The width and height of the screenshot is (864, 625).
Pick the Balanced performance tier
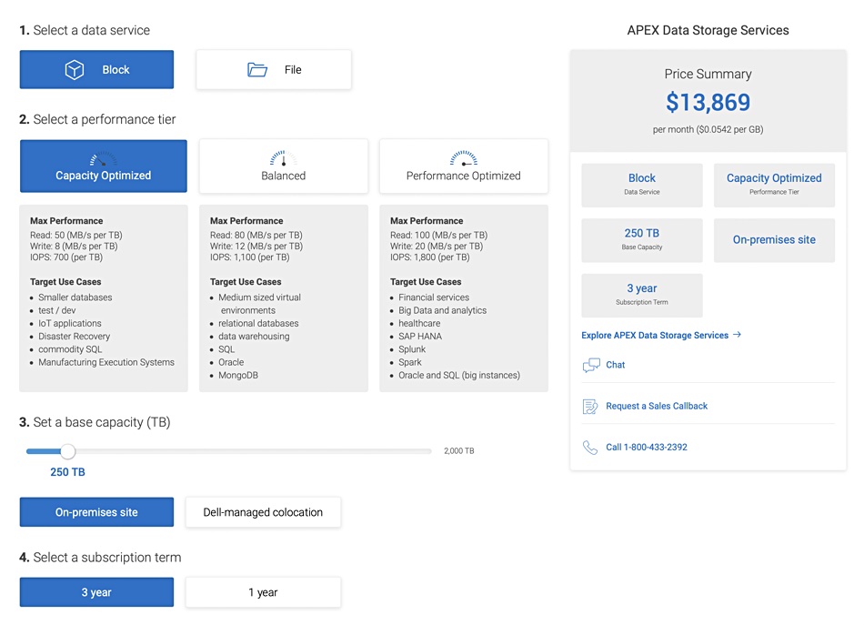tap(283, 167)
